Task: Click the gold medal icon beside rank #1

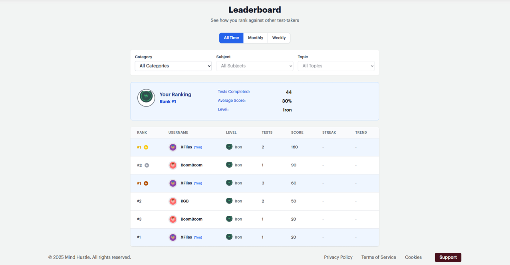Action: point(146,147)
